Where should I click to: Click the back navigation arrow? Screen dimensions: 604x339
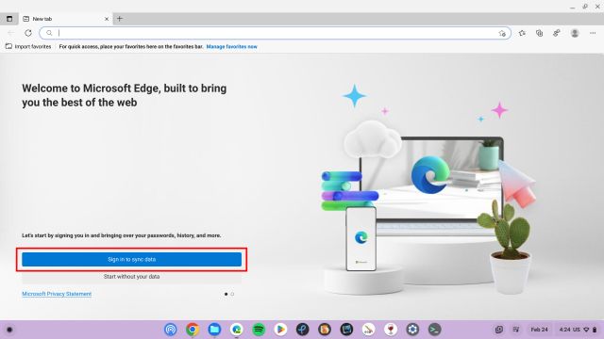[x=11, y=33]
